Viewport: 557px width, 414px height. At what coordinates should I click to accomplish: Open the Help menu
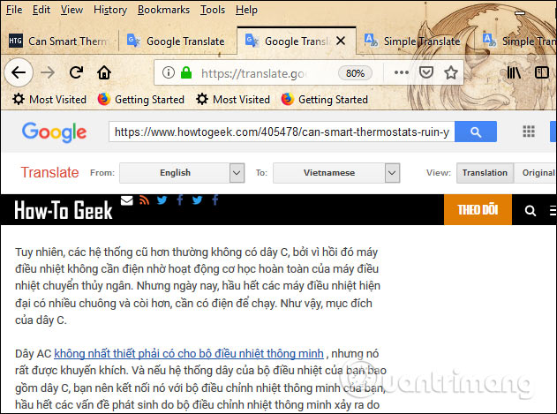click(246, 10)
